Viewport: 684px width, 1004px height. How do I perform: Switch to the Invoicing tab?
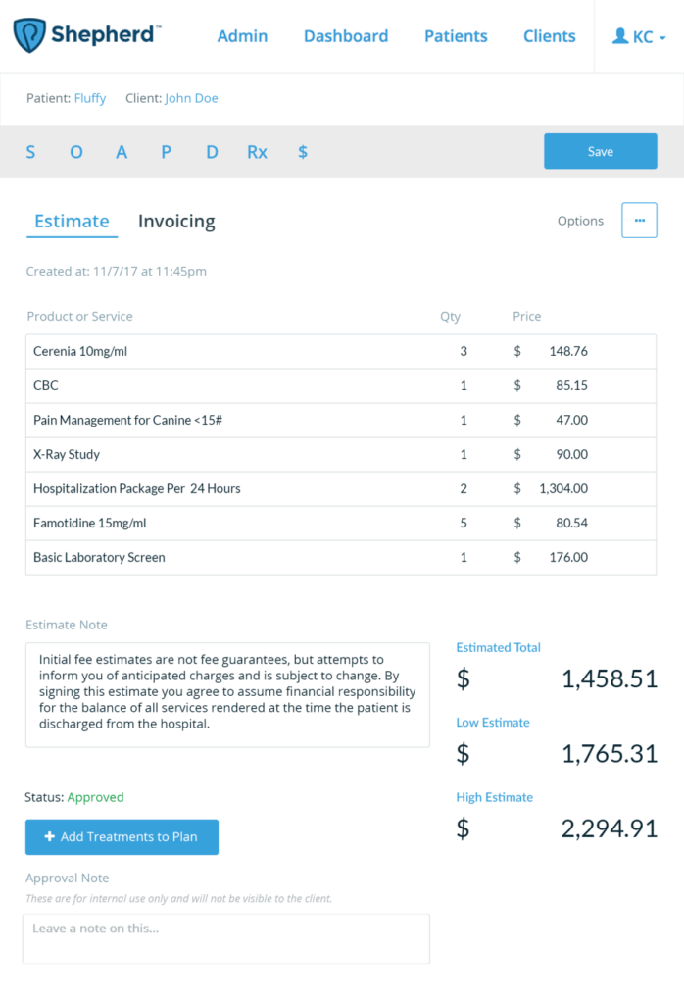pos(176,221)
